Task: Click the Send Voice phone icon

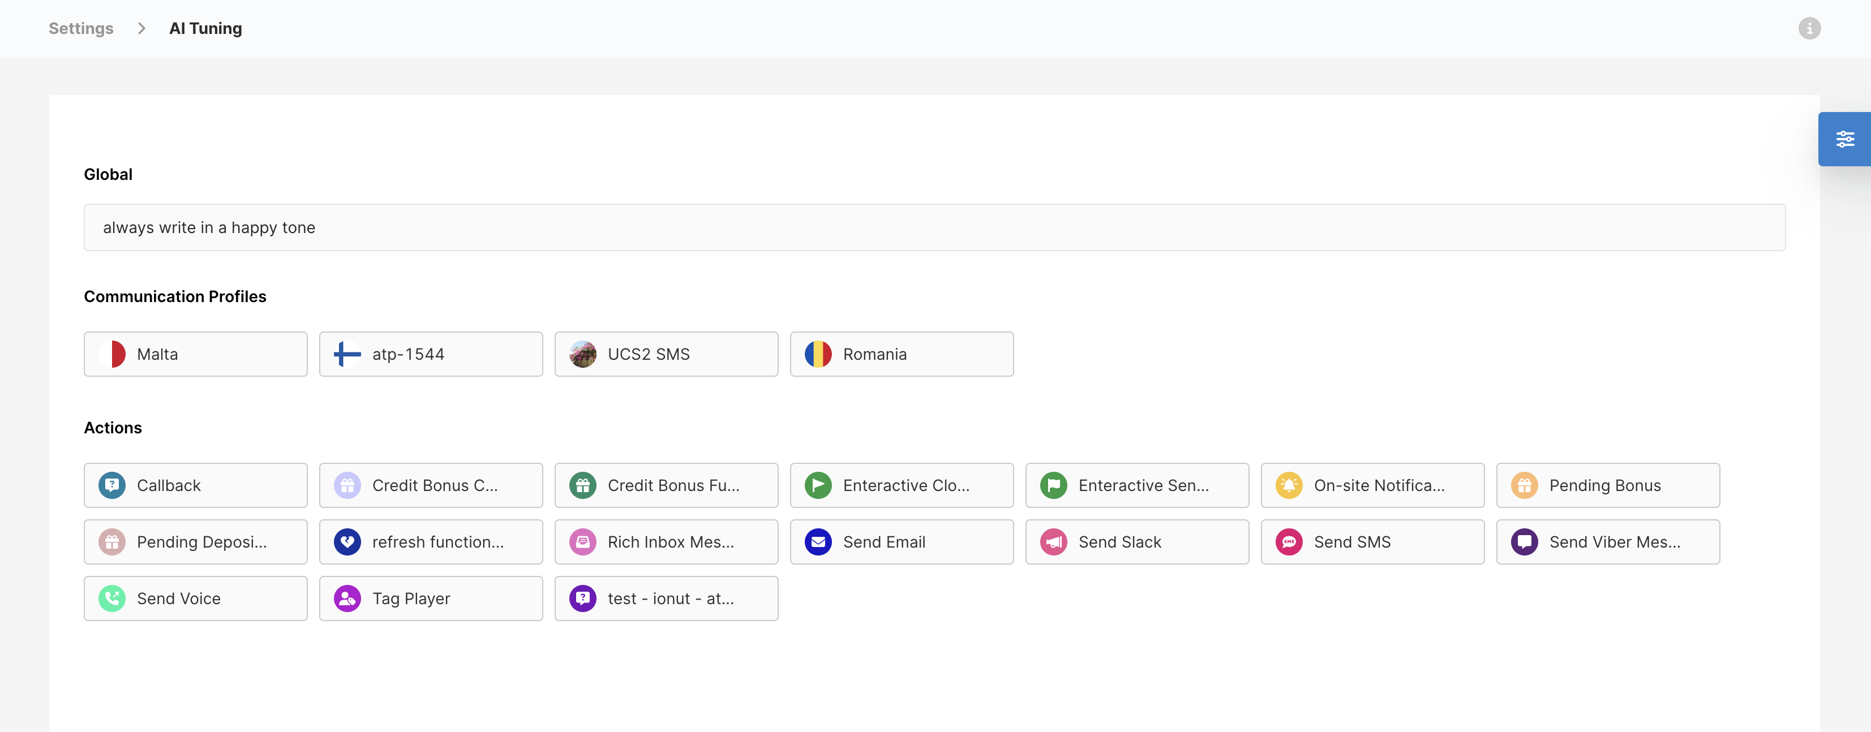Action: tap(112, 598)
